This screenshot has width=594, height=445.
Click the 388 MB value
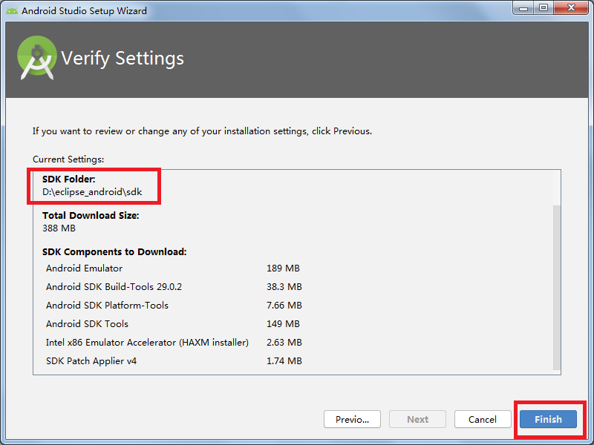tap(59, 228)
